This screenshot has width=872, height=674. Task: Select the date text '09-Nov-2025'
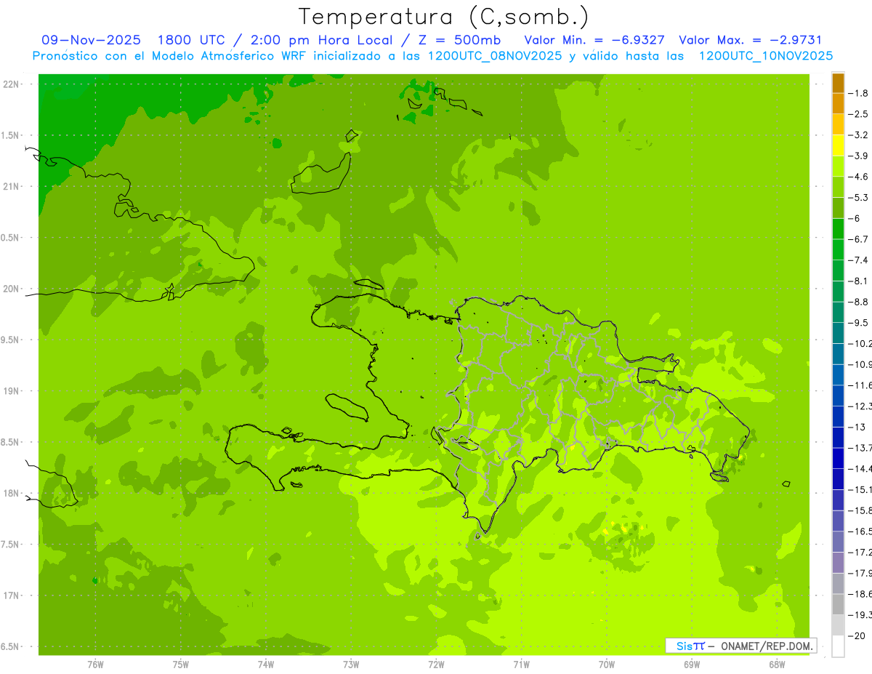(91, 41)
